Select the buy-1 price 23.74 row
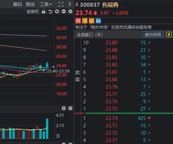 coord(117,118)
